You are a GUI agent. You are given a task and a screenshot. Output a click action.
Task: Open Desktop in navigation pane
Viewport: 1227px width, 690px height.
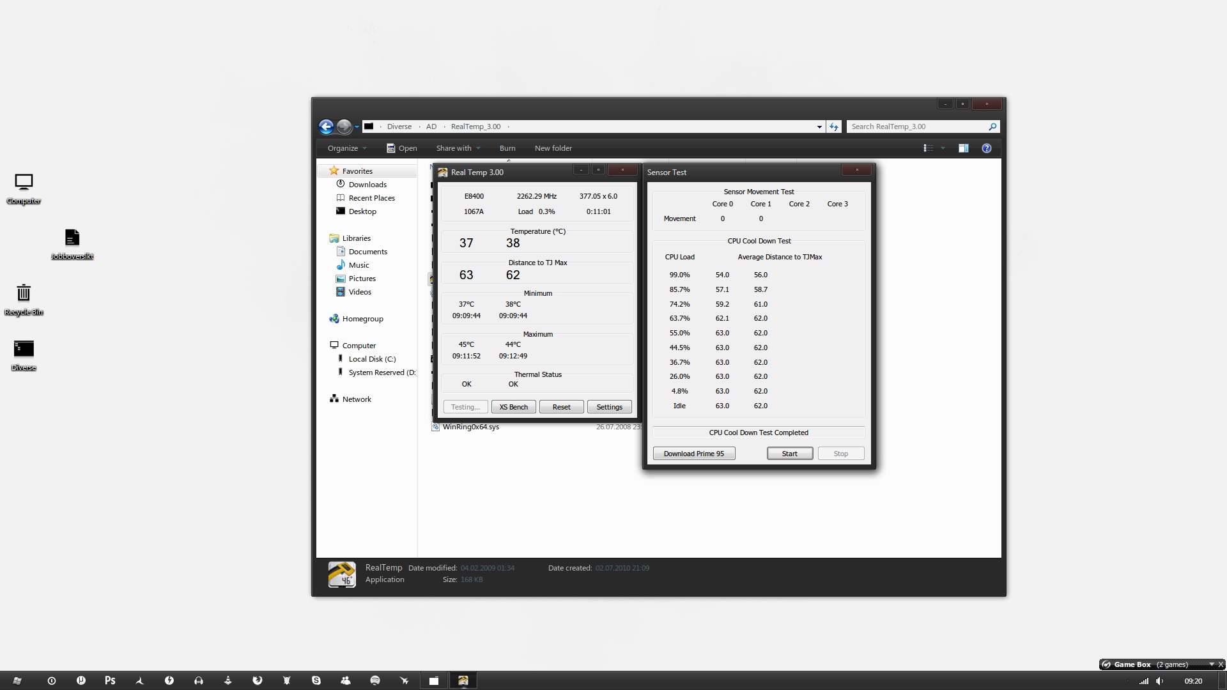pos(362,211)
